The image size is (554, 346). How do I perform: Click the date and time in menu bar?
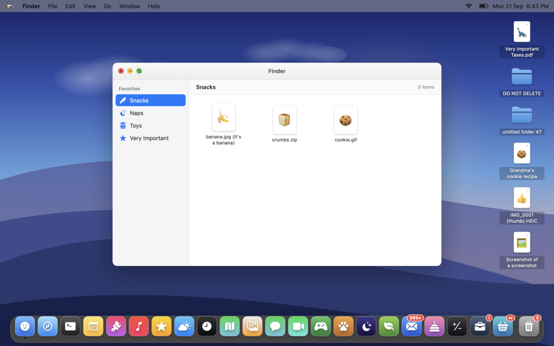pyautogui.click(x=520, y=6)
